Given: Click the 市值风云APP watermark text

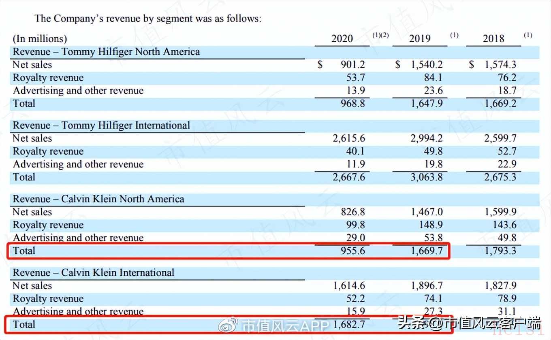Looking at the screenshot, I should coord(285,325).
